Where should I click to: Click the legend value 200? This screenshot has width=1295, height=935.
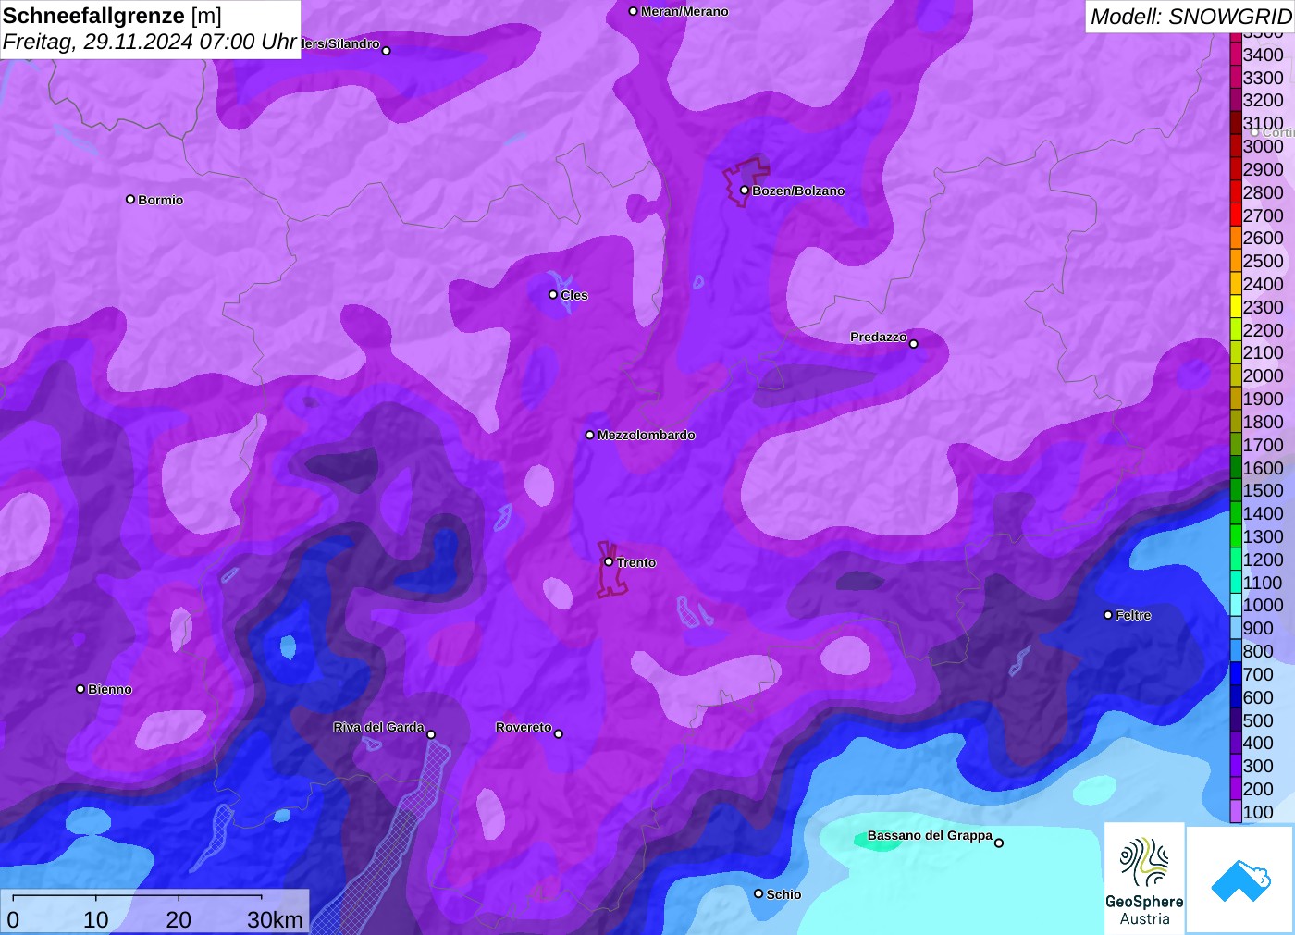tap(1258, 789)
